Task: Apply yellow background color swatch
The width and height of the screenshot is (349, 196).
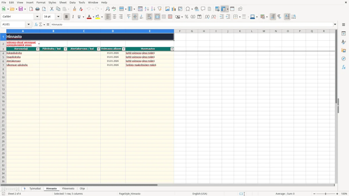Action: point(97,17)
